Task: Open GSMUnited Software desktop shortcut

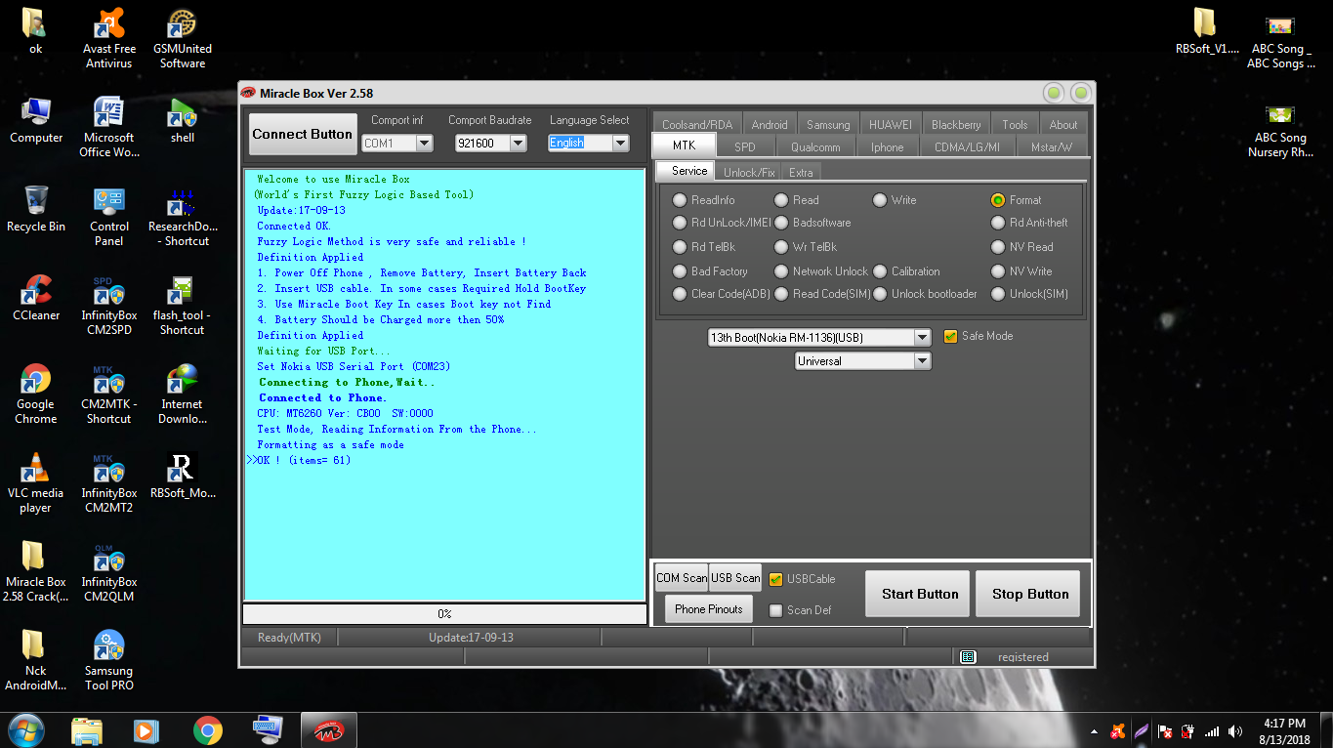Action: (x=183, y=39)
